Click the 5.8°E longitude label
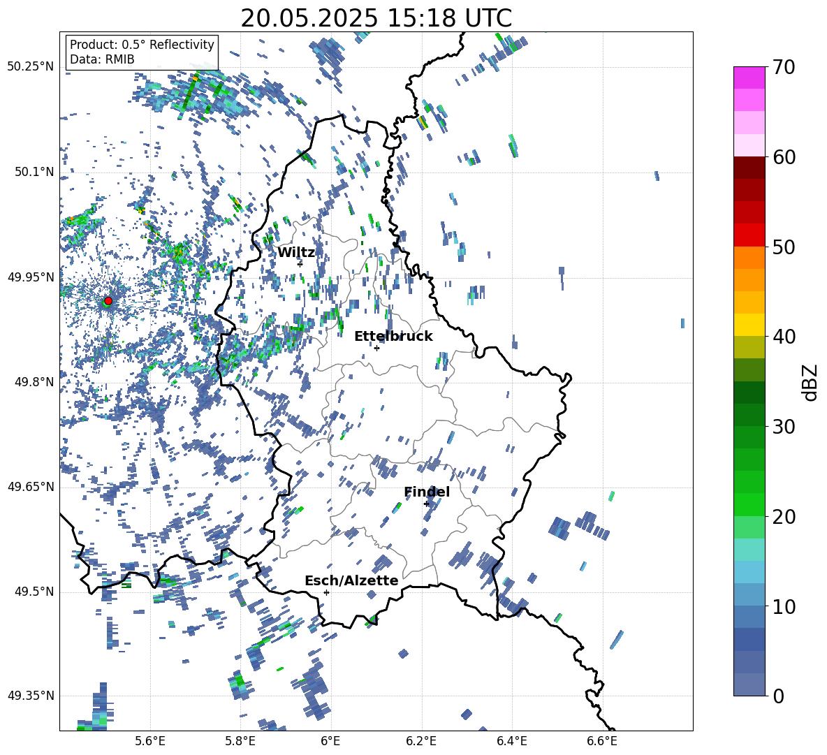827x755 pixels. pos(240,741)
